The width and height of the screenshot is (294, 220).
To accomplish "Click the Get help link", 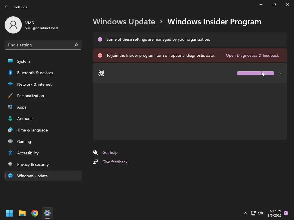I will click(x=110, y=152).
